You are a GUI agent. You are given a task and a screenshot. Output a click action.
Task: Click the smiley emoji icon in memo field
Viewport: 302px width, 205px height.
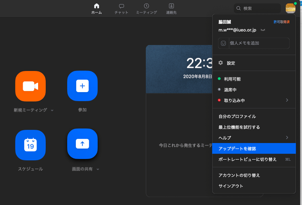[x=223, y=43]
